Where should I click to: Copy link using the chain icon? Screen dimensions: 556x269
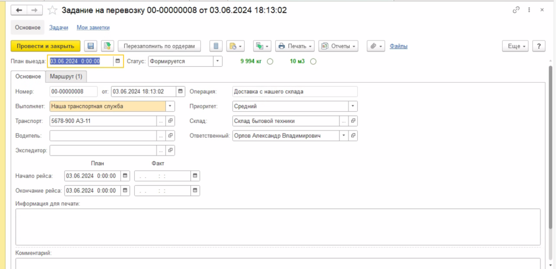coord(516,11)
